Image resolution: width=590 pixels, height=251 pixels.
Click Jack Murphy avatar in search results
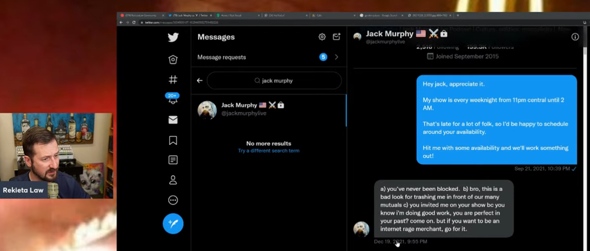pos(207,110)
